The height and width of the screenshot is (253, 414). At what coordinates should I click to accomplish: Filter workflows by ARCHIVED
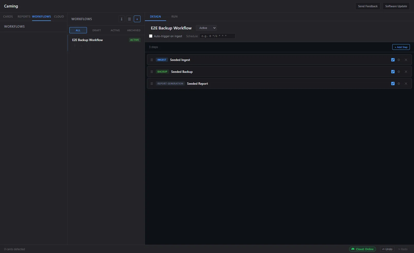pos(134,30)
